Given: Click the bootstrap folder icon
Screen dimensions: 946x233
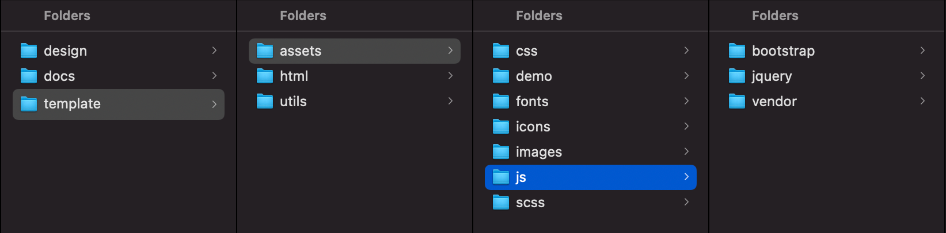Looking at the screenshot, I should (737, 51).
